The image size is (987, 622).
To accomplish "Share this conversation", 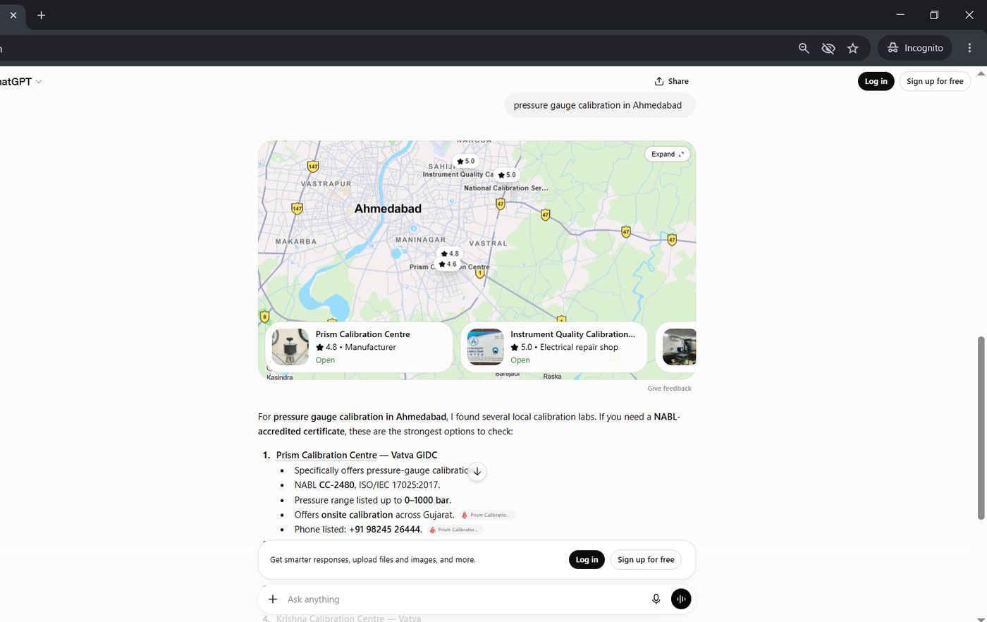I will (671, 81).
